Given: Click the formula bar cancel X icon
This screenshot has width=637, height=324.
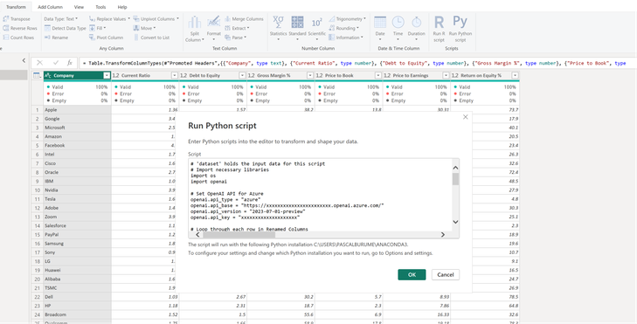Looking at the screenshot, I should point(39,63).
